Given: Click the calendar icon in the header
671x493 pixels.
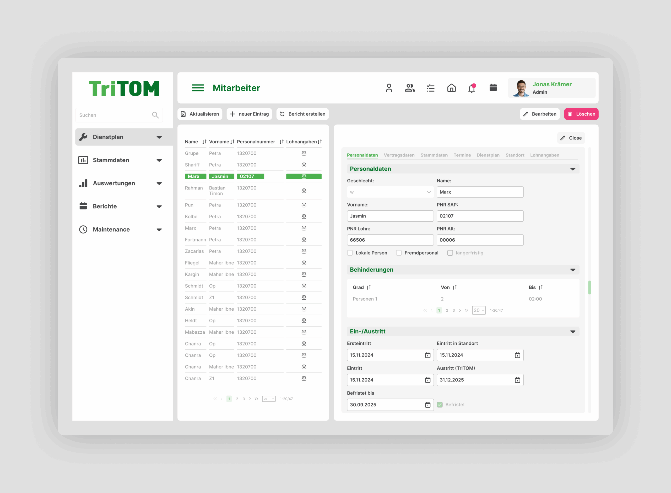Looking at the screenshot, I should [x=493, y=88].
